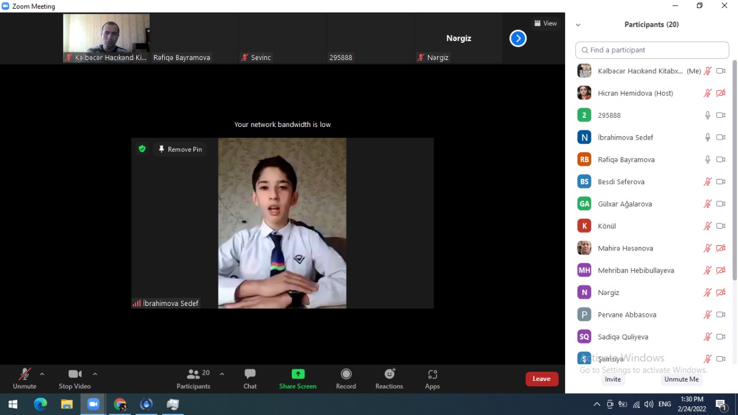Toggle Stop Video camera button
Viewport: 738px width, 415px height.
[x=74, y=379]
